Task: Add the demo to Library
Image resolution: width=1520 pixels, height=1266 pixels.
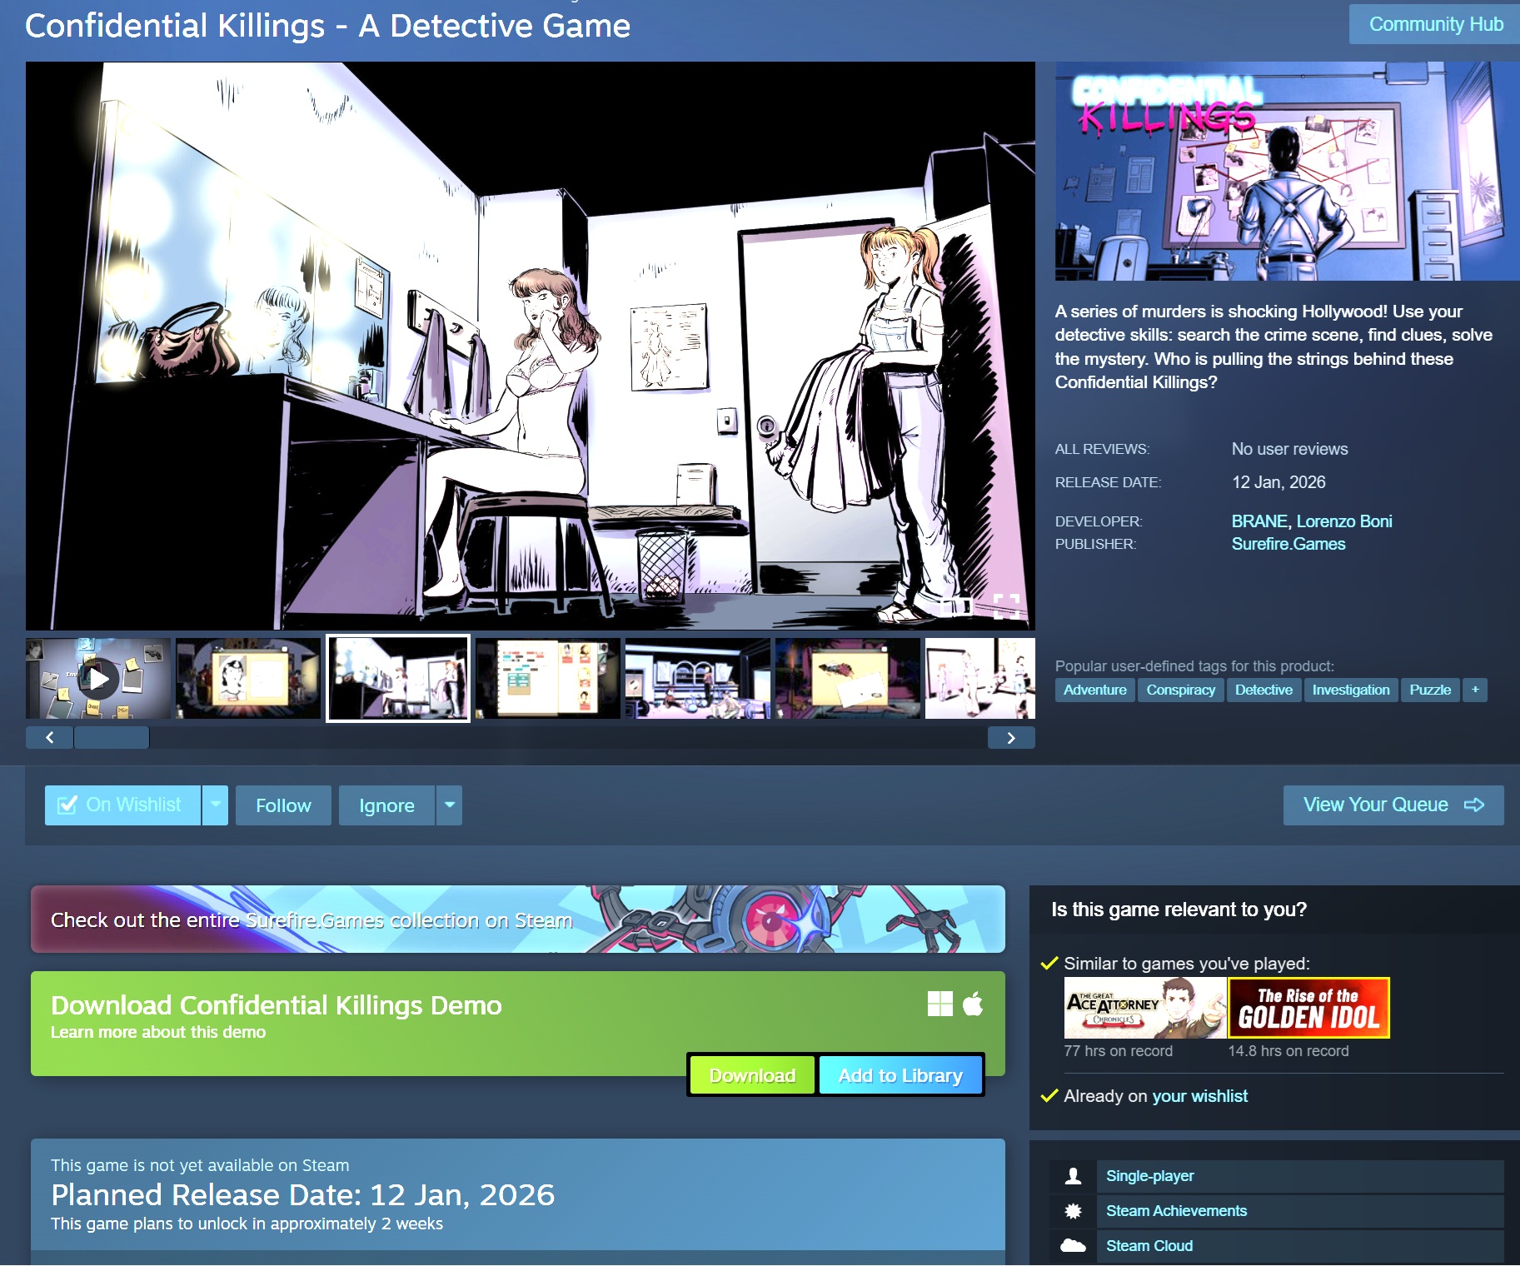Action: click(900, 1075)
